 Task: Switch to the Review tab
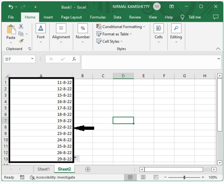pyautogui.click(x=135, y=17)
